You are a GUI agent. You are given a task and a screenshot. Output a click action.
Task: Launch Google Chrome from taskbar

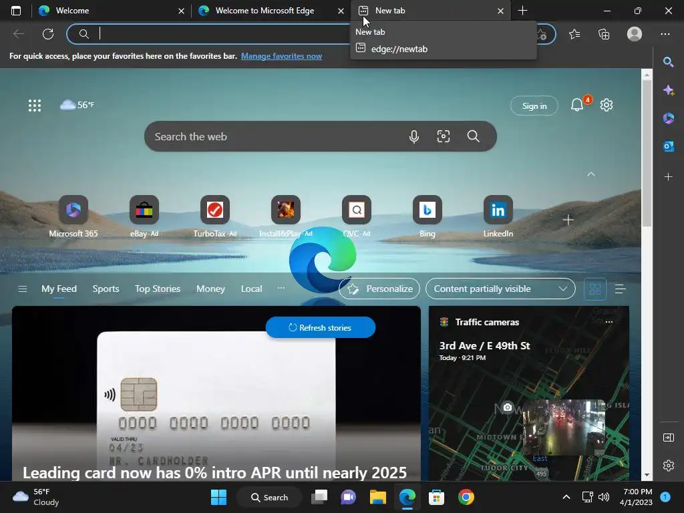[x=466, y=497]
